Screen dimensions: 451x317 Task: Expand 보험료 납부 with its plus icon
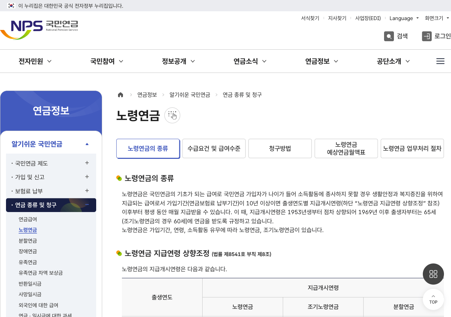click(87, 191)
